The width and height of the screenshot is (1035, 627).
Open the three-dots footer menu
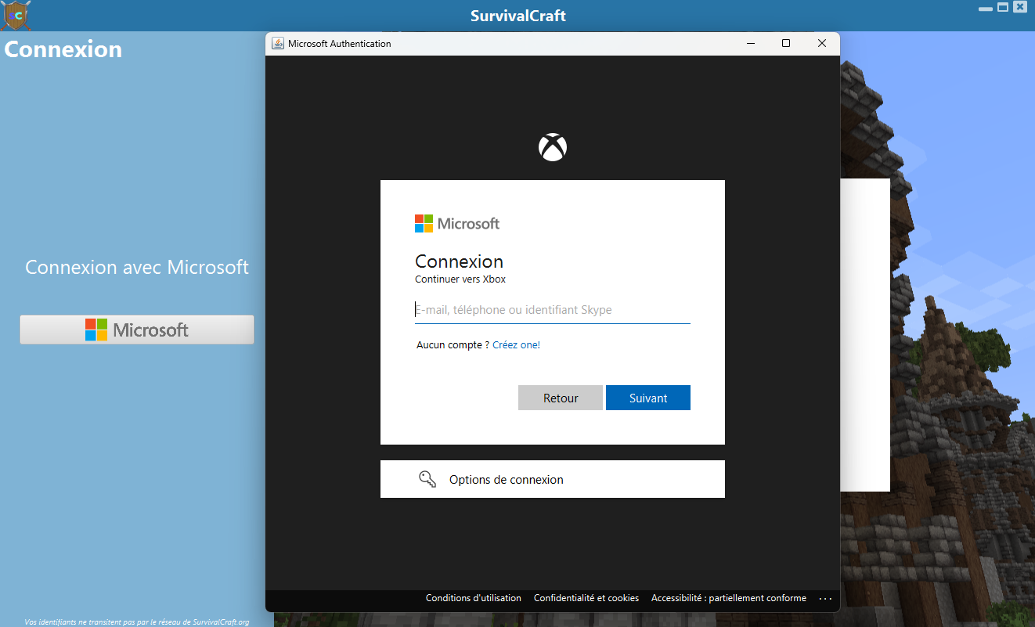point(825,598)
